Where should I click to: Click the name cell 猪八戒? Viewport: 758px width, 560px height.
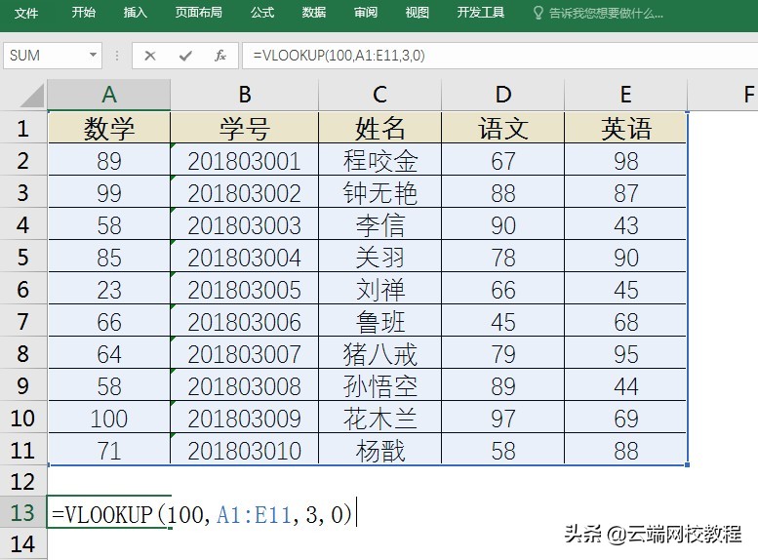(x=379, y=353)
